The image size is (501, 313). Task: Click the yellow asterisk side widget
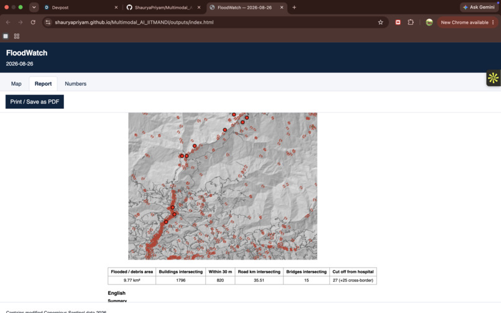[x=493, y=78]
